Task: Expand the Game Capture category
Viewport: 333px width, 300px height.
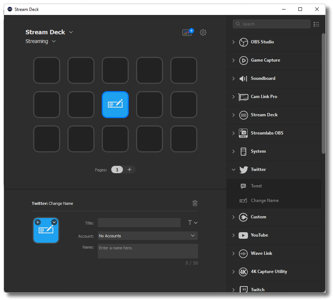Action: click(233, 60)
